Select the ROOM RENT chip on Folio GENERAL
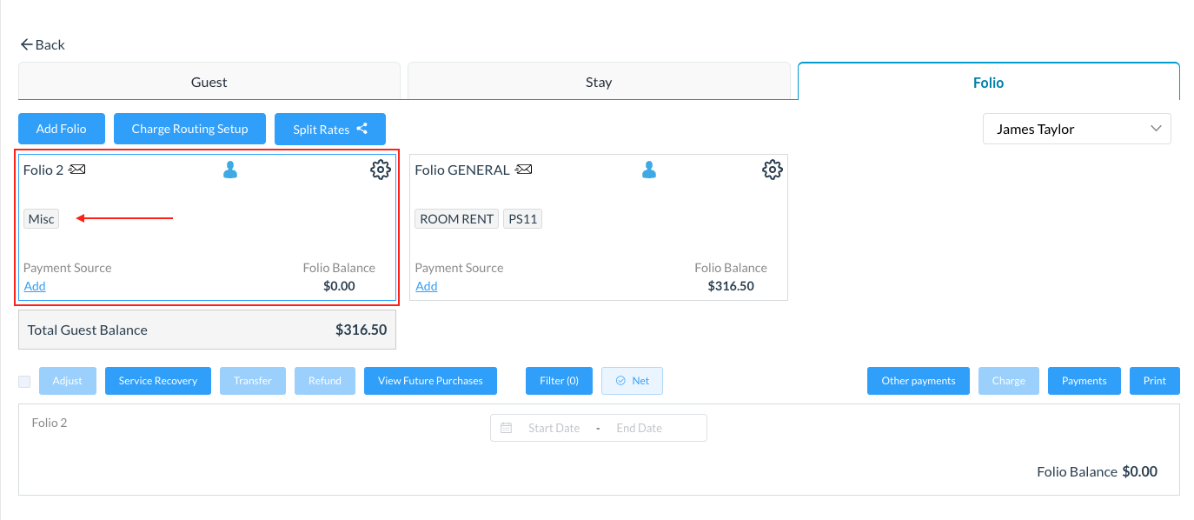Viewport: 1194px width, 520px height. [x=455, y=218]
